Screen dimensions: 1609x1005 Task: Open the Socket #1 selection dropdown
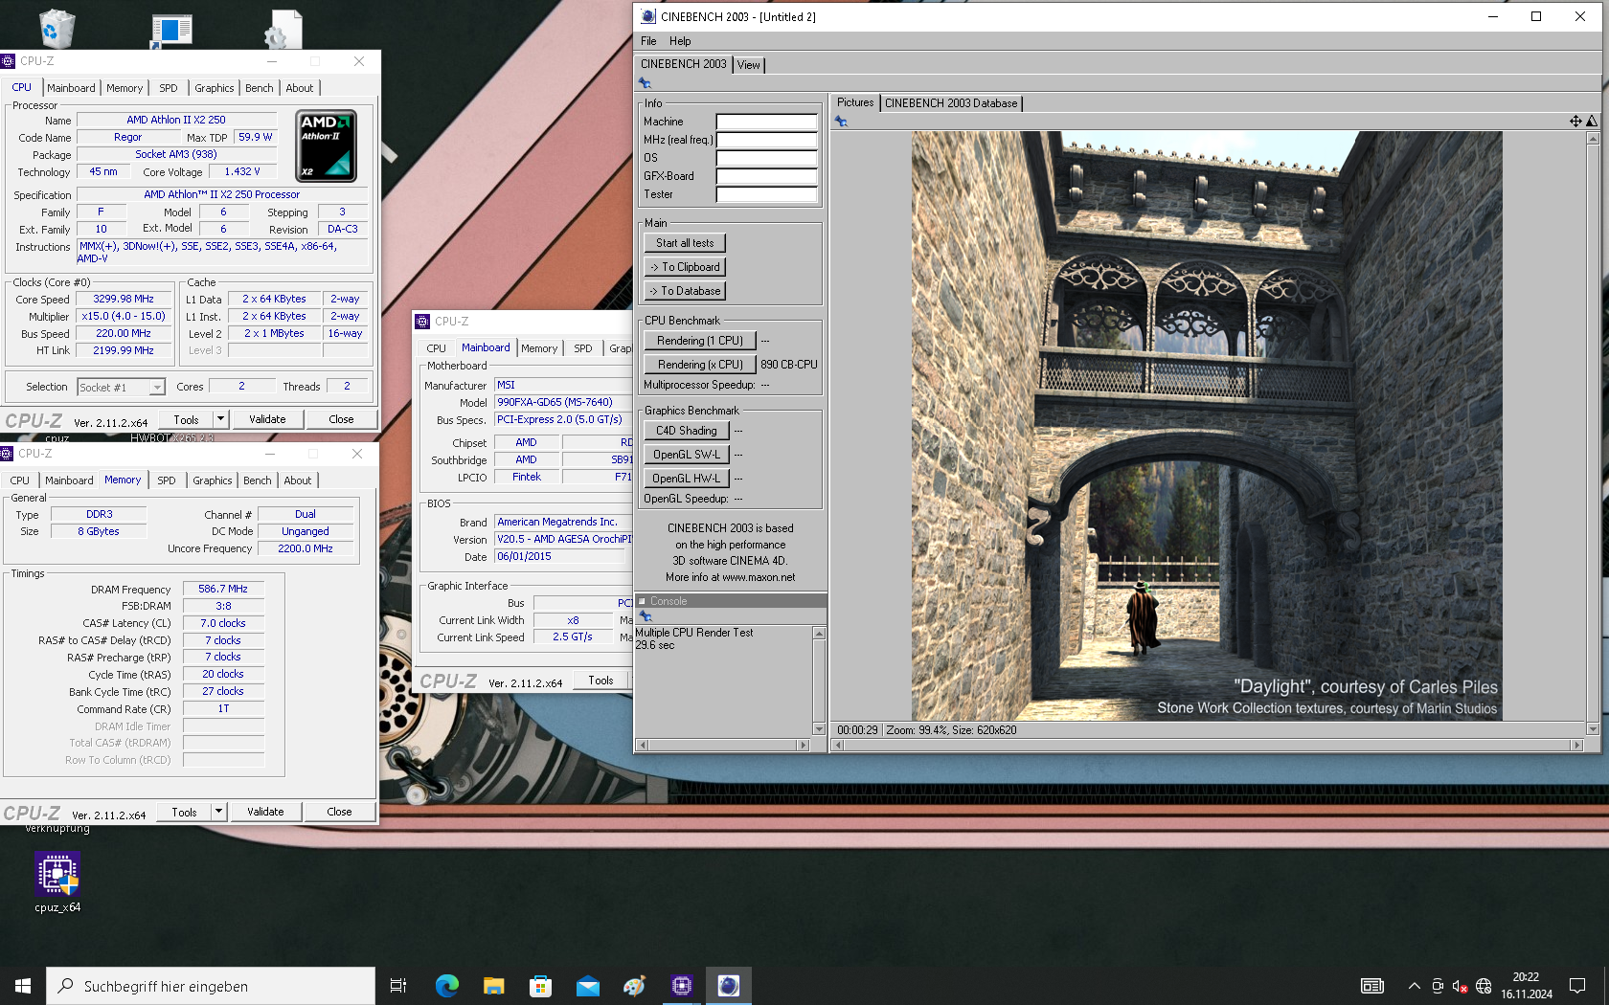click(121, 388)
